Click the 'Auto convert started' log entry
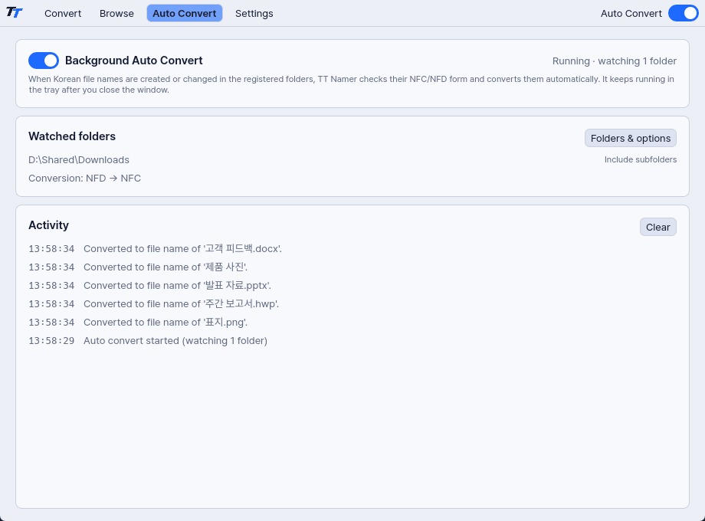705x521 pixels. pyautogui.click(x=148, y=341)
